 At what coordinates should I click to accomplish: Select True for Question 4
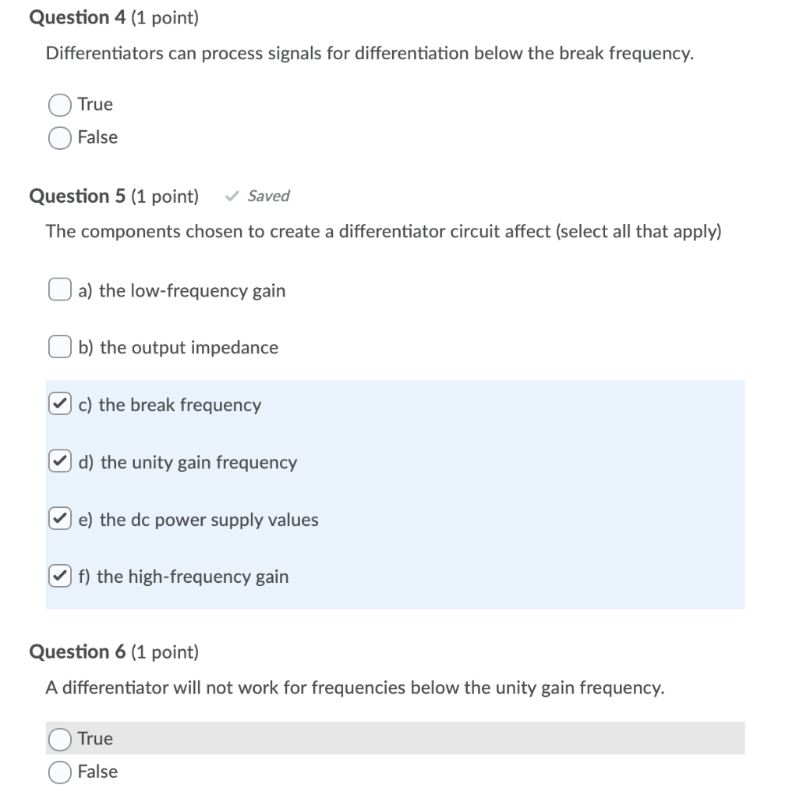coord(59,104)
